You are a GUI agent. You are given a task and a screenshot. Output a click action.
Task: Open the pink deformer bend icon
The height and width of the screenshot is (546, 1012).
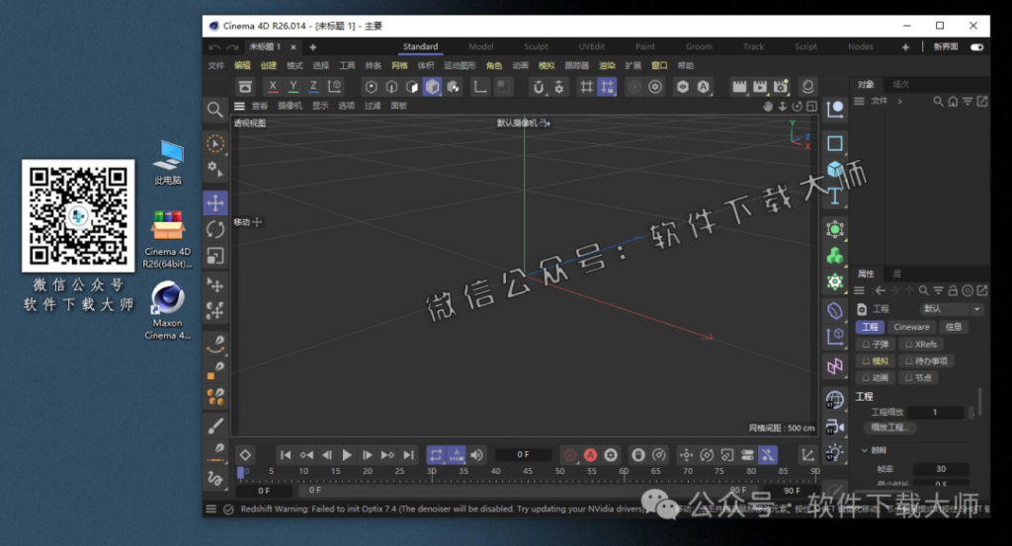(x=835, y=366)
